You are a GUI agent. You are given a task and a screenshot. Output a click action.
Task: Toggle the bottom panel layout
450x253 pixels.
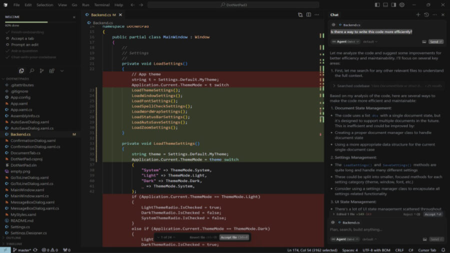click(385, 4)
